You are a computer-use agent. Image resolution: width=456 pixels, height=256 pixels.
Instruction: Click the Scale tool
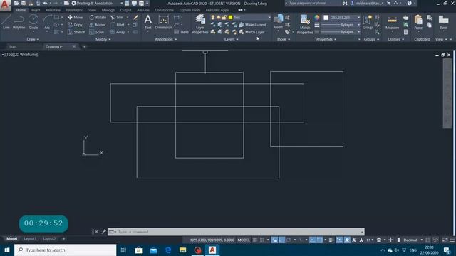point(97,32)
